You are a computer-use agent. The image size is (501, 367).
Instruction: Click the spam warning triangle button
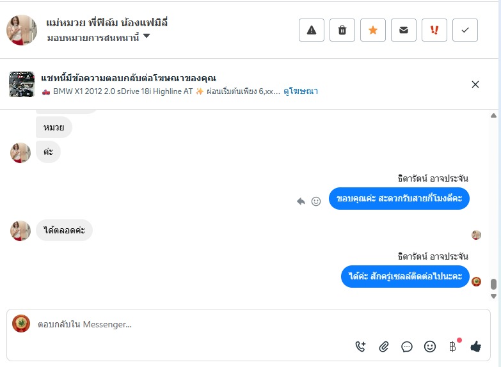point(312,30)
